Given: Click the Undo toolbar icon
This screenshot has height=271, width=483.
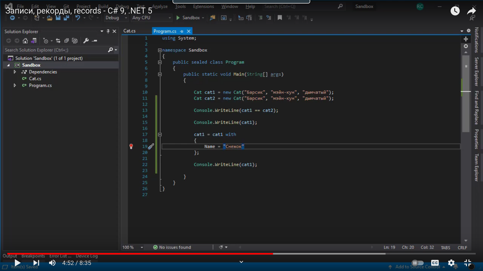Looking at the screenshot, I should pyautogui.click(x=78, y=18).
